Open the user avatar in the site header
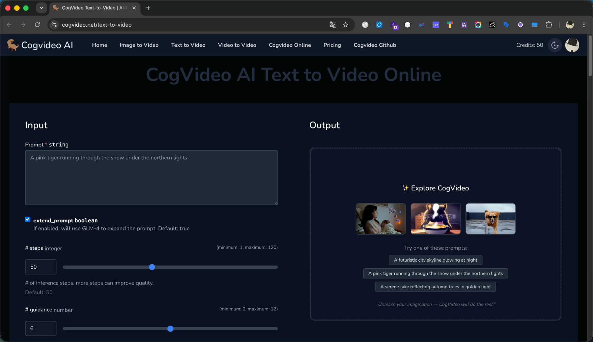Screen dimensions: 593x342 coord(572,45)
